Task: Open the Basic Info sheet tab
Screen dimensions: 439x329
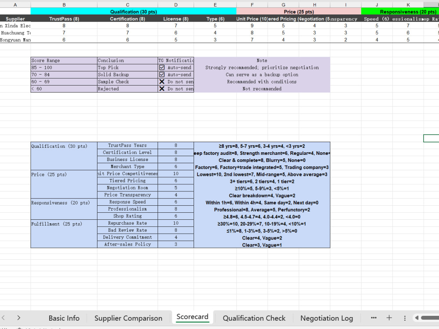Action: click(64, 318)
